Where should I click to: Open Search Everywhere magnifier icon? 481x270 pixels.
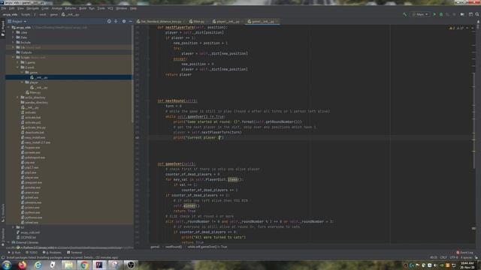(477, 14)
